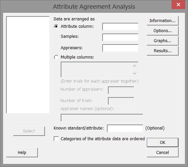Click the Number of appraisers field

pos(121,90)
